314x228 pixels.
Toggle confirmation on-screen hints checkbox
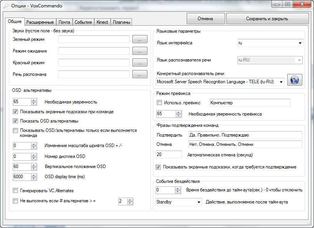(x=158, y=167)
